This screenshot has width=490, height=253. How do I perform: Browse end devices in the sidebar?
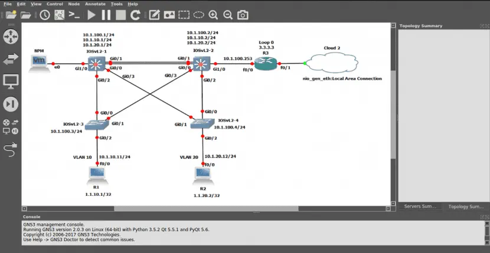pyautogui.click(x=11, y=81)
